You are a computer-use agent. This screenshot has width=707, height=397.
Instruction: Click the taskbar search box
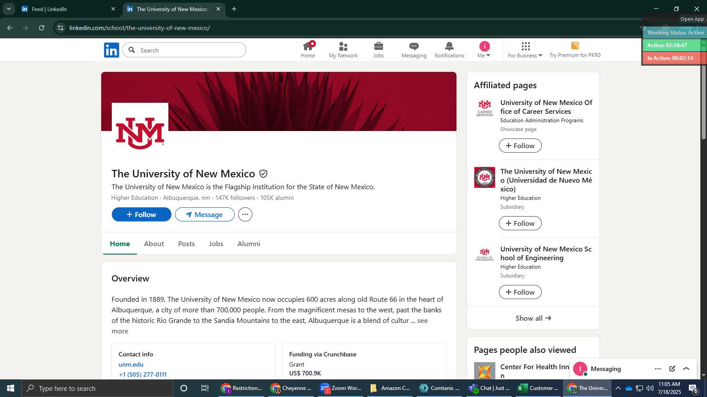pyautogui.click(x=97, y=388)
